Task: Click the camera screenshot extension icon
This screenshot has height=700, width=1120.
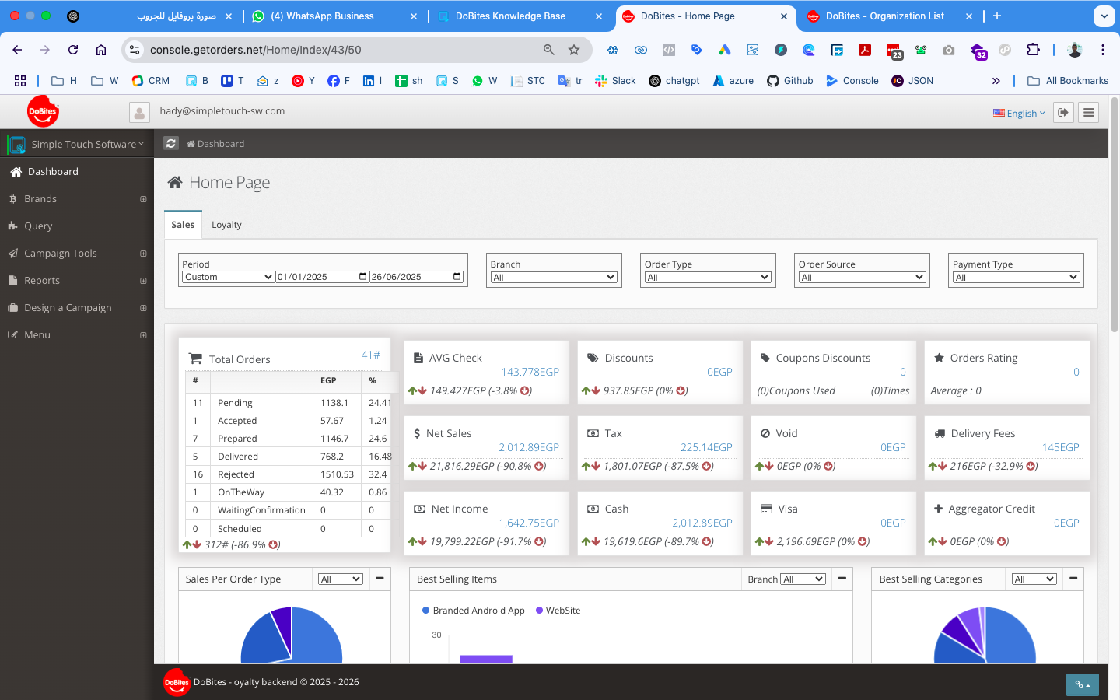Action: pyautogui.click(x=949, y=50)
